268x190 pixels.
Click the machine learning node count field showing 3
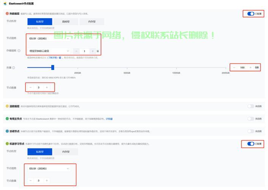point(39,180)
